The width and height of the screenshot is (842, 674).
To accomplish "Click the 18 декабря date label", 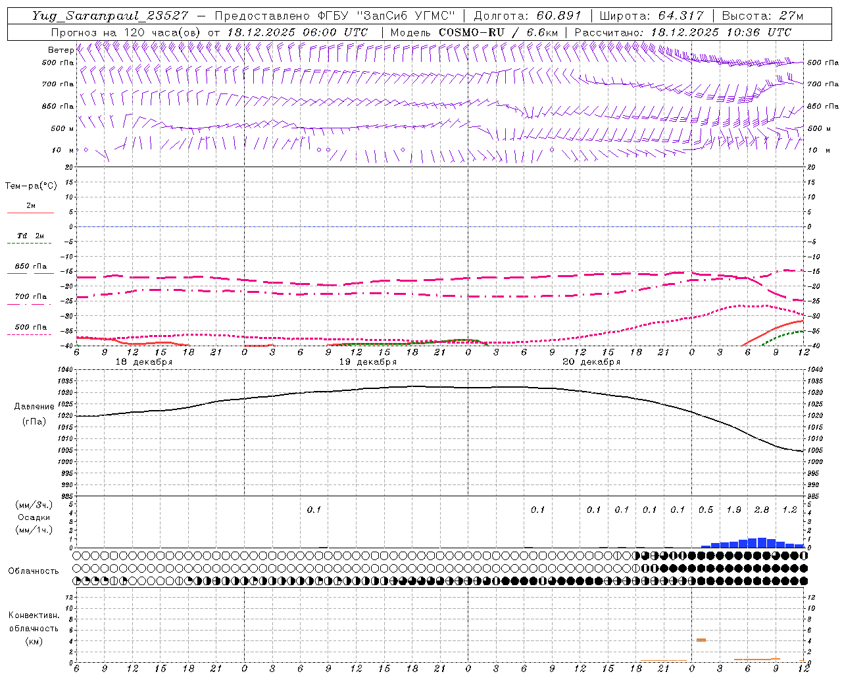I will [x=143, y=362].
